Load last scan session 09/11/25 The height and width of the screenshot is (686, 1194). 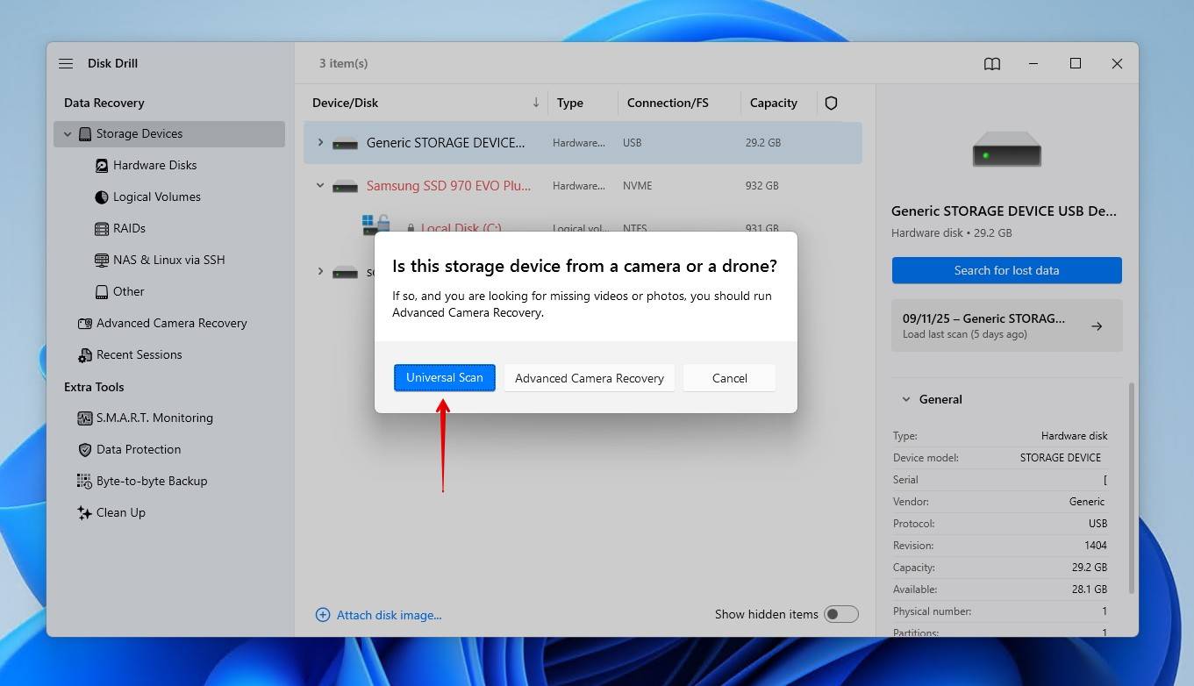click(1007, 325)
